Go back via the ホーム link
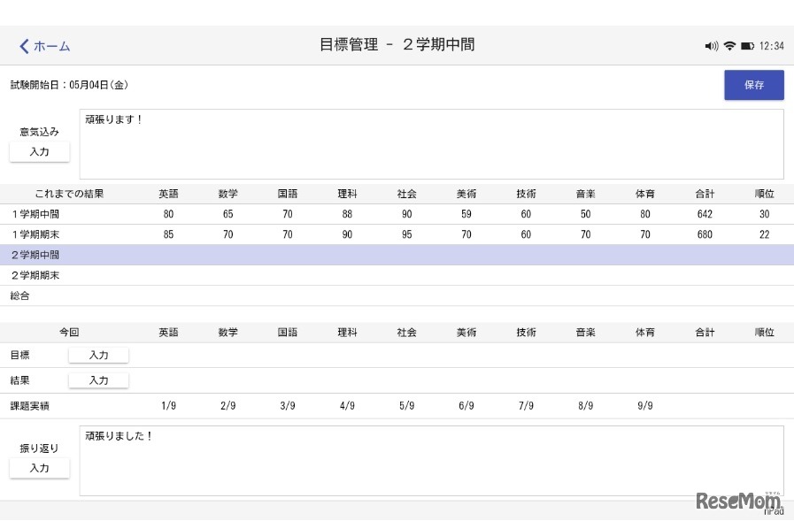 click(x=51, y=46)
